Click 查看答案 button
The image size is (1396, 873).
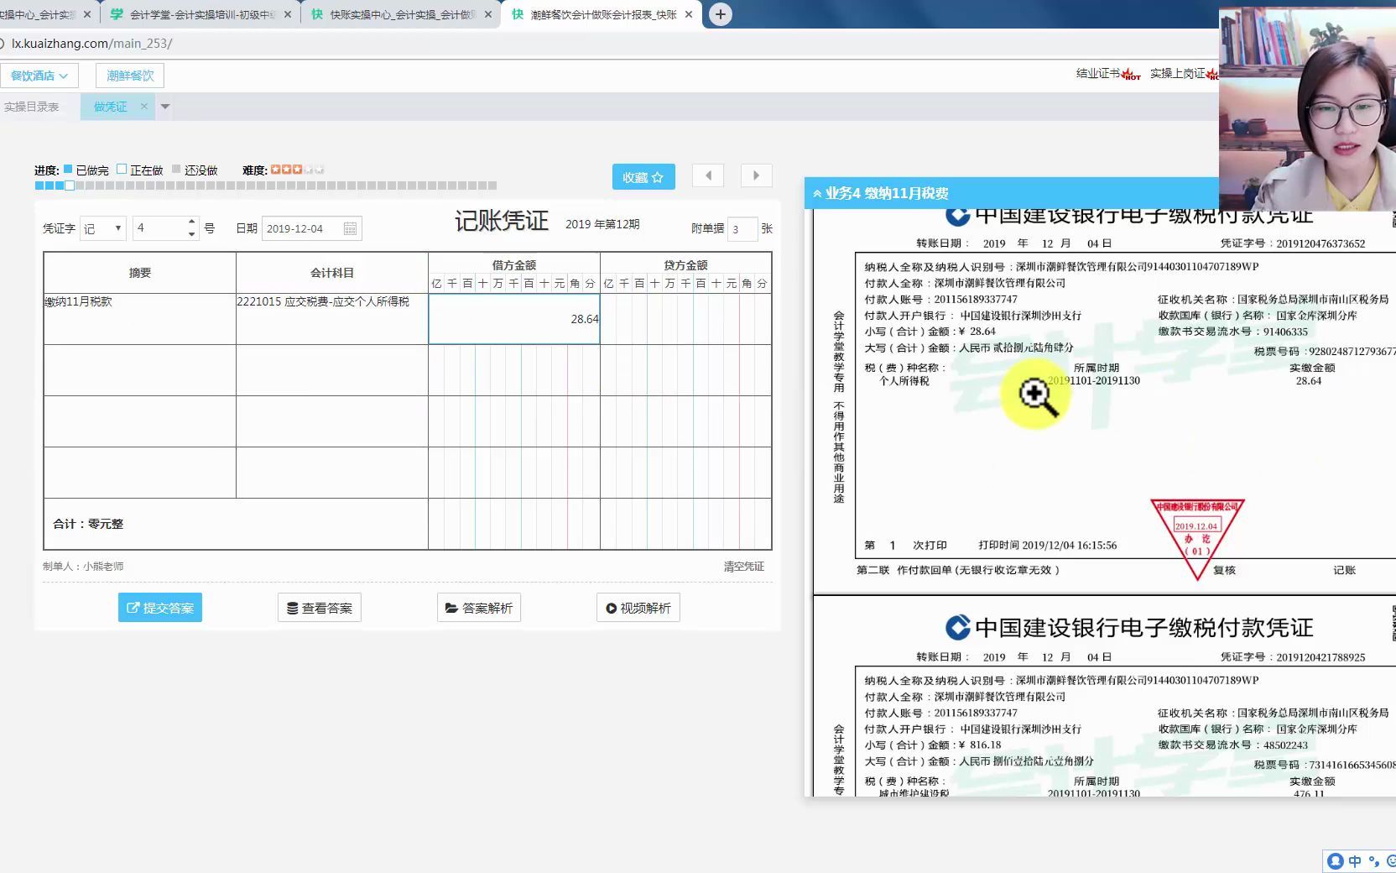319,608
